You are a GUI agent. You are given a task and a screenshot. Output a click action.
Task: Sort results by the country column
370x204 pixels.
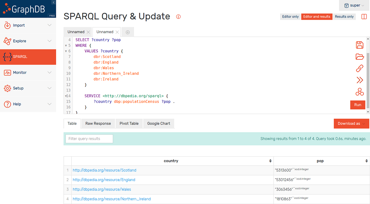pos(270,161)
